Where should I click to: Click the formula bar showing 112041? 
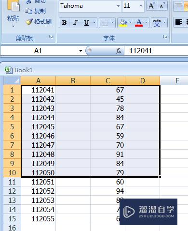pyautogui.click(x=156, y=51)
